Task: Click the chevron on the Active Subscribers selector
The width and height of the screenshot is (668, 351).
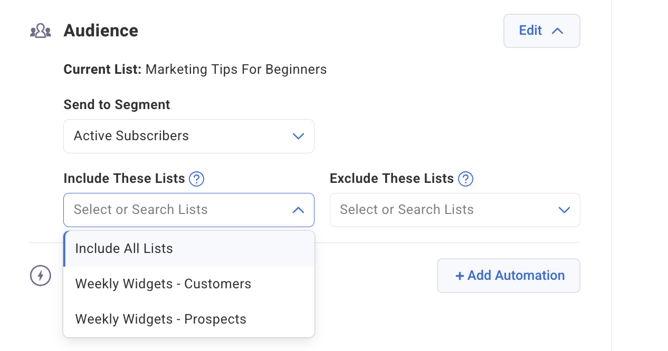Action: pos(298,136)
